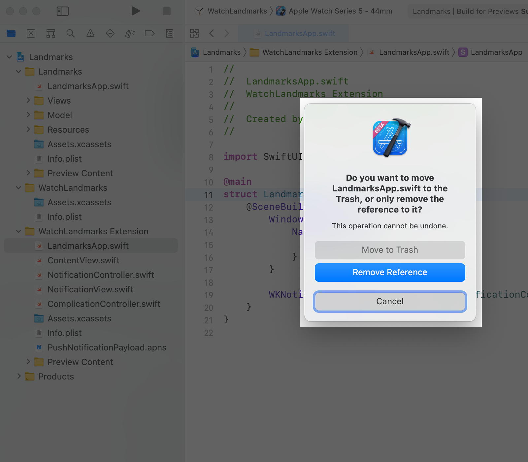
Task: Select Assets.xcassets in Landmarks group
Action: click(79, 144)
